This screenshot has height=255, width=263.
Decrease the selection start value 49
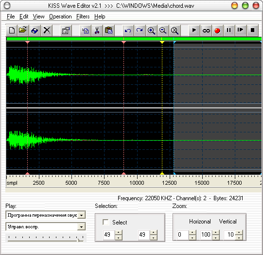coord(119,238)
